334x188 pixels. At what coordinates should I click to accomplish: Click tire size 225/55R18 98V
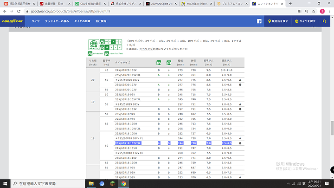(125, 119)
